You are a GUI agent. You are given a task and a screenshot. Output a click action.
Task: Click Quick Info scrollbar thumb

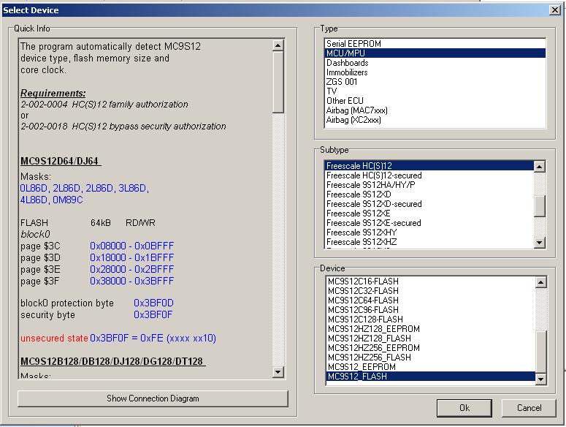[278, 82]
